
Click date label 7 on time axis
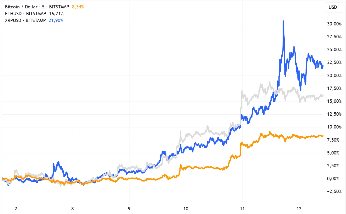(16, 209)
